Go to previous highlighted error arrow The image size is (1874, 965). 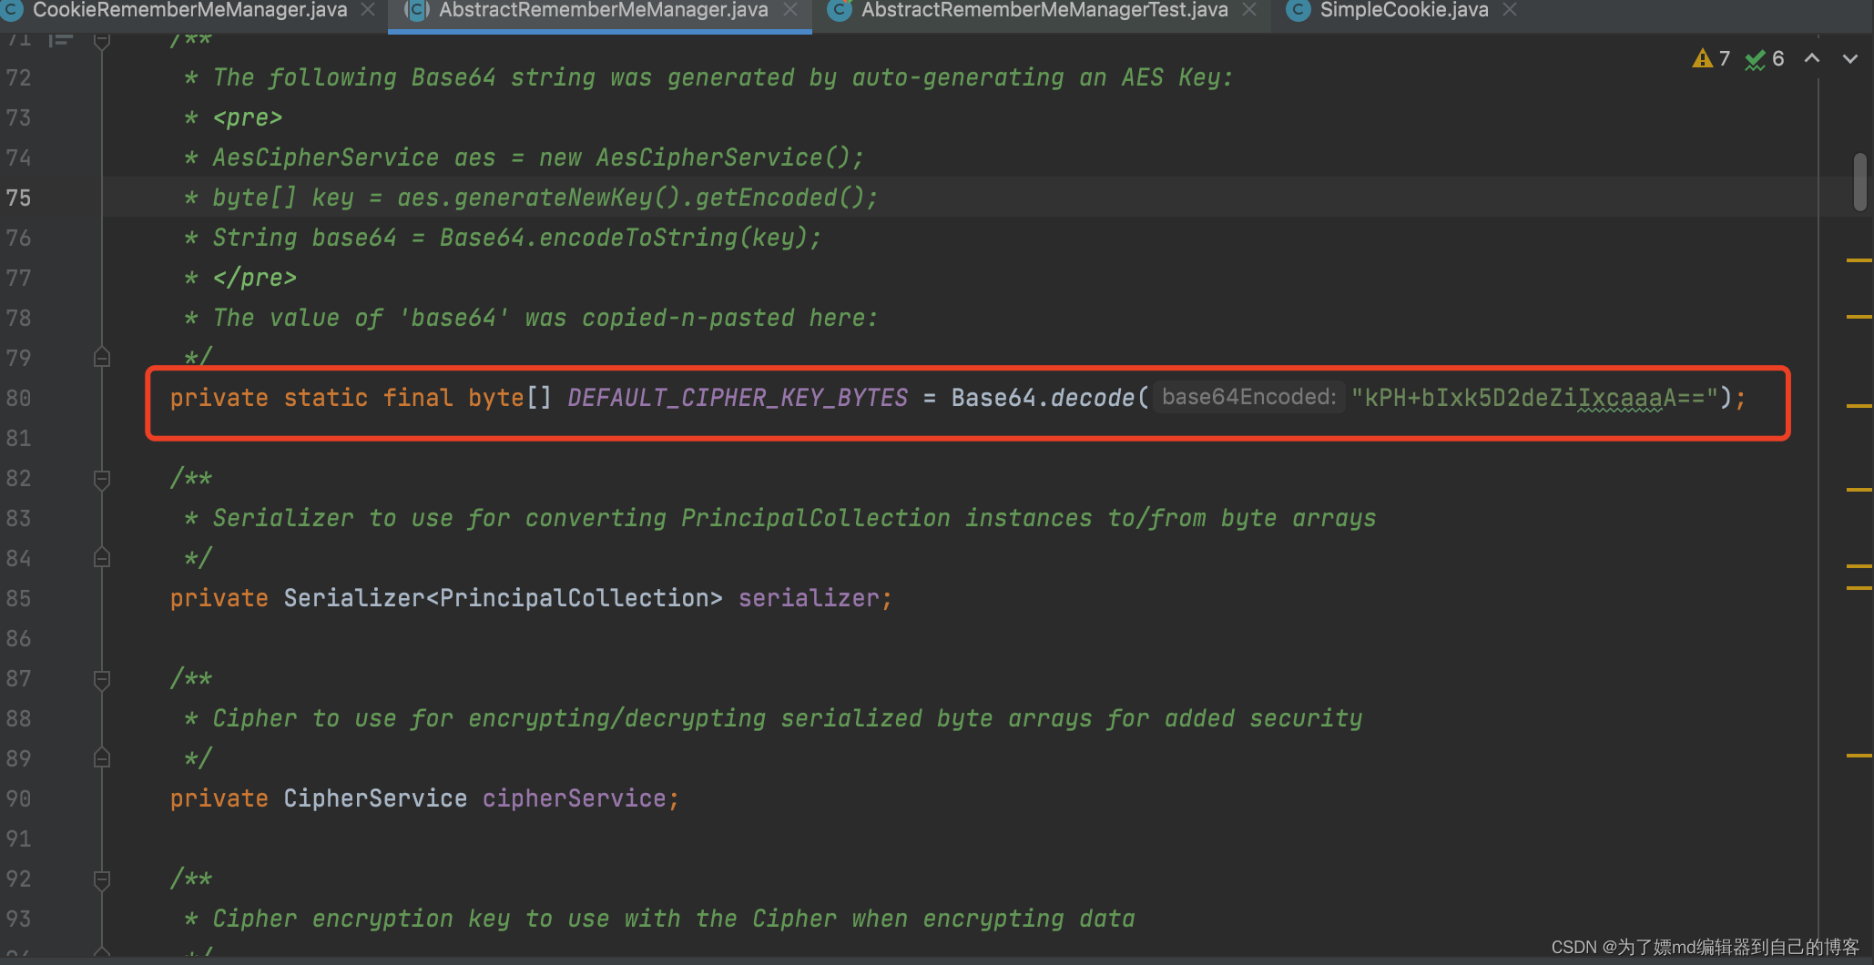[x=1812, y=58]
